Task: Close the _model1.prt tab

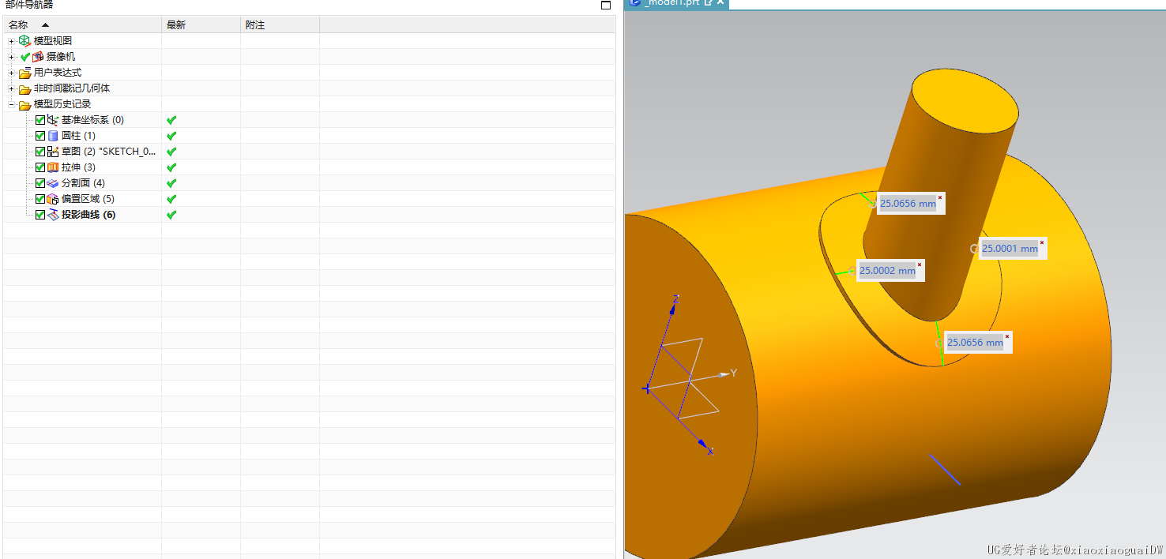Action: pyautogui.click(x=720, y=3)
